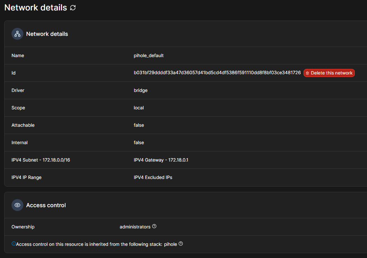Select the long network Id hash value

click(217, 73)
